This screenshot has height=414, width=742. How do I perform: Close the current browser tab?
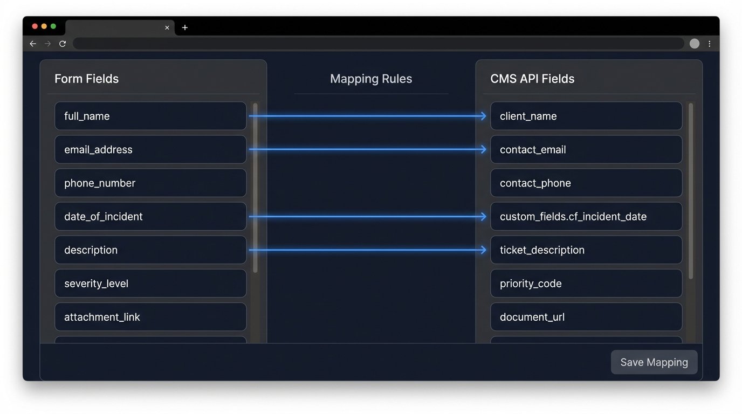[x=167, y=27]
